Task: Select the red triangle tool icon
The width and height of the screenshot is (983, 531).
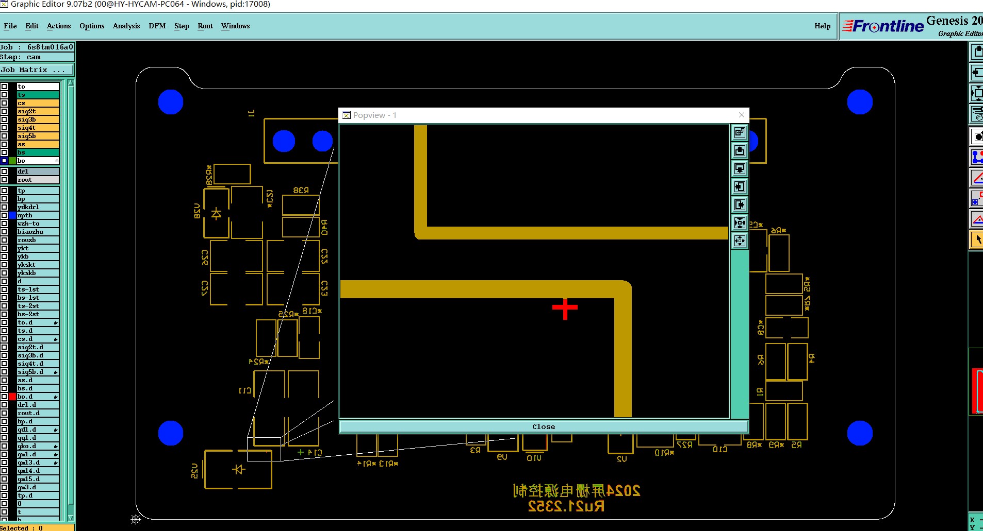Action: (x=977, y=219)
